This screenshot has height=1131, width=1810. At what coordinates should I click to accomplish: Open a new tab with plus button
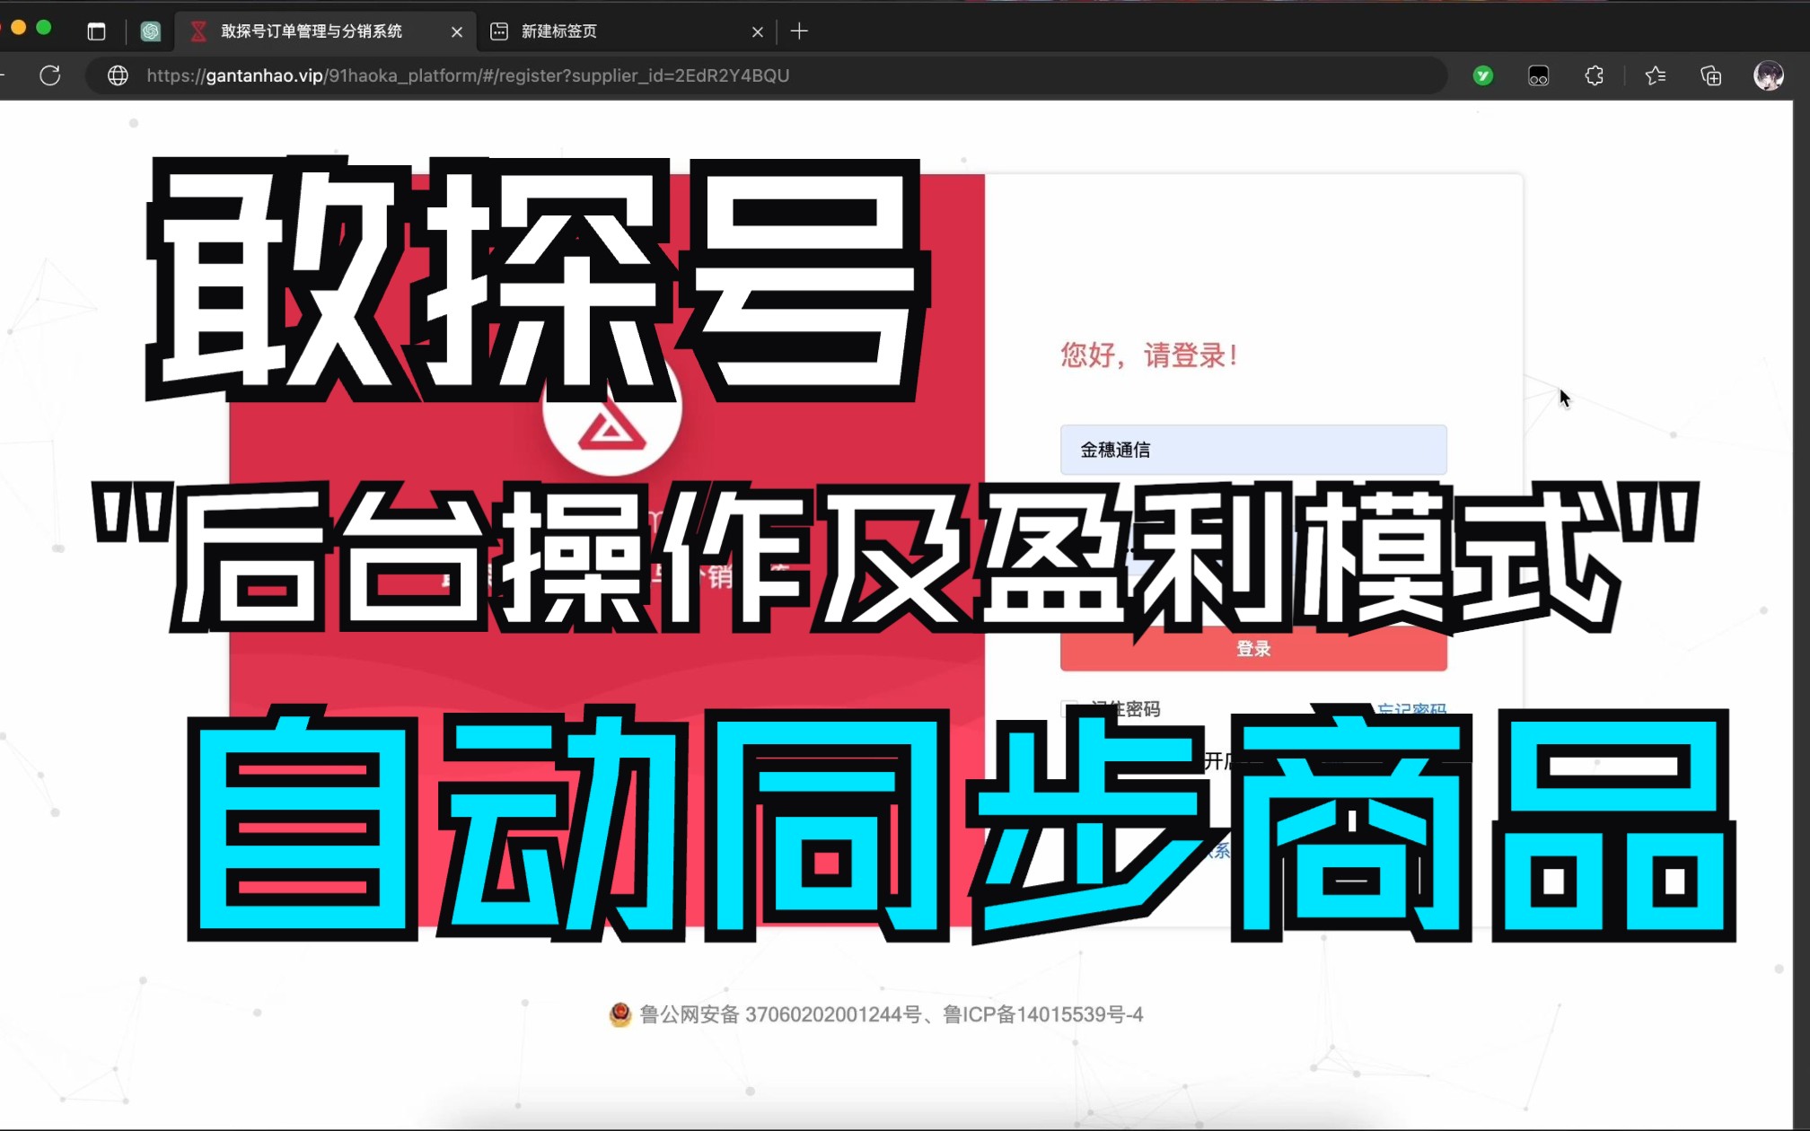[x=799, y=31]
